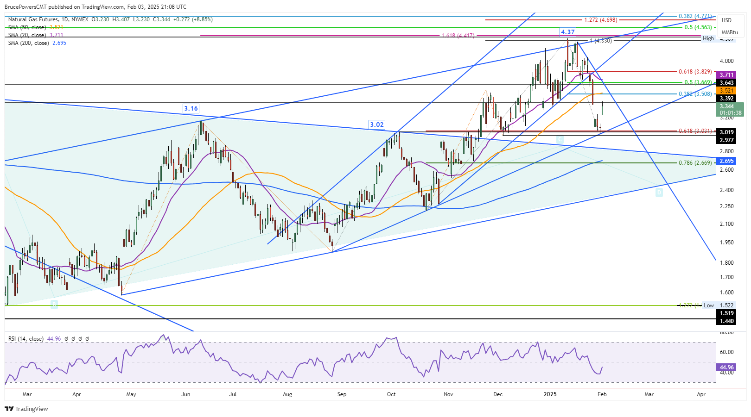The width and height of the screenshot is (751, 417).
Task: Click the Jun label on time axis
Action: (x=186, y=394)
